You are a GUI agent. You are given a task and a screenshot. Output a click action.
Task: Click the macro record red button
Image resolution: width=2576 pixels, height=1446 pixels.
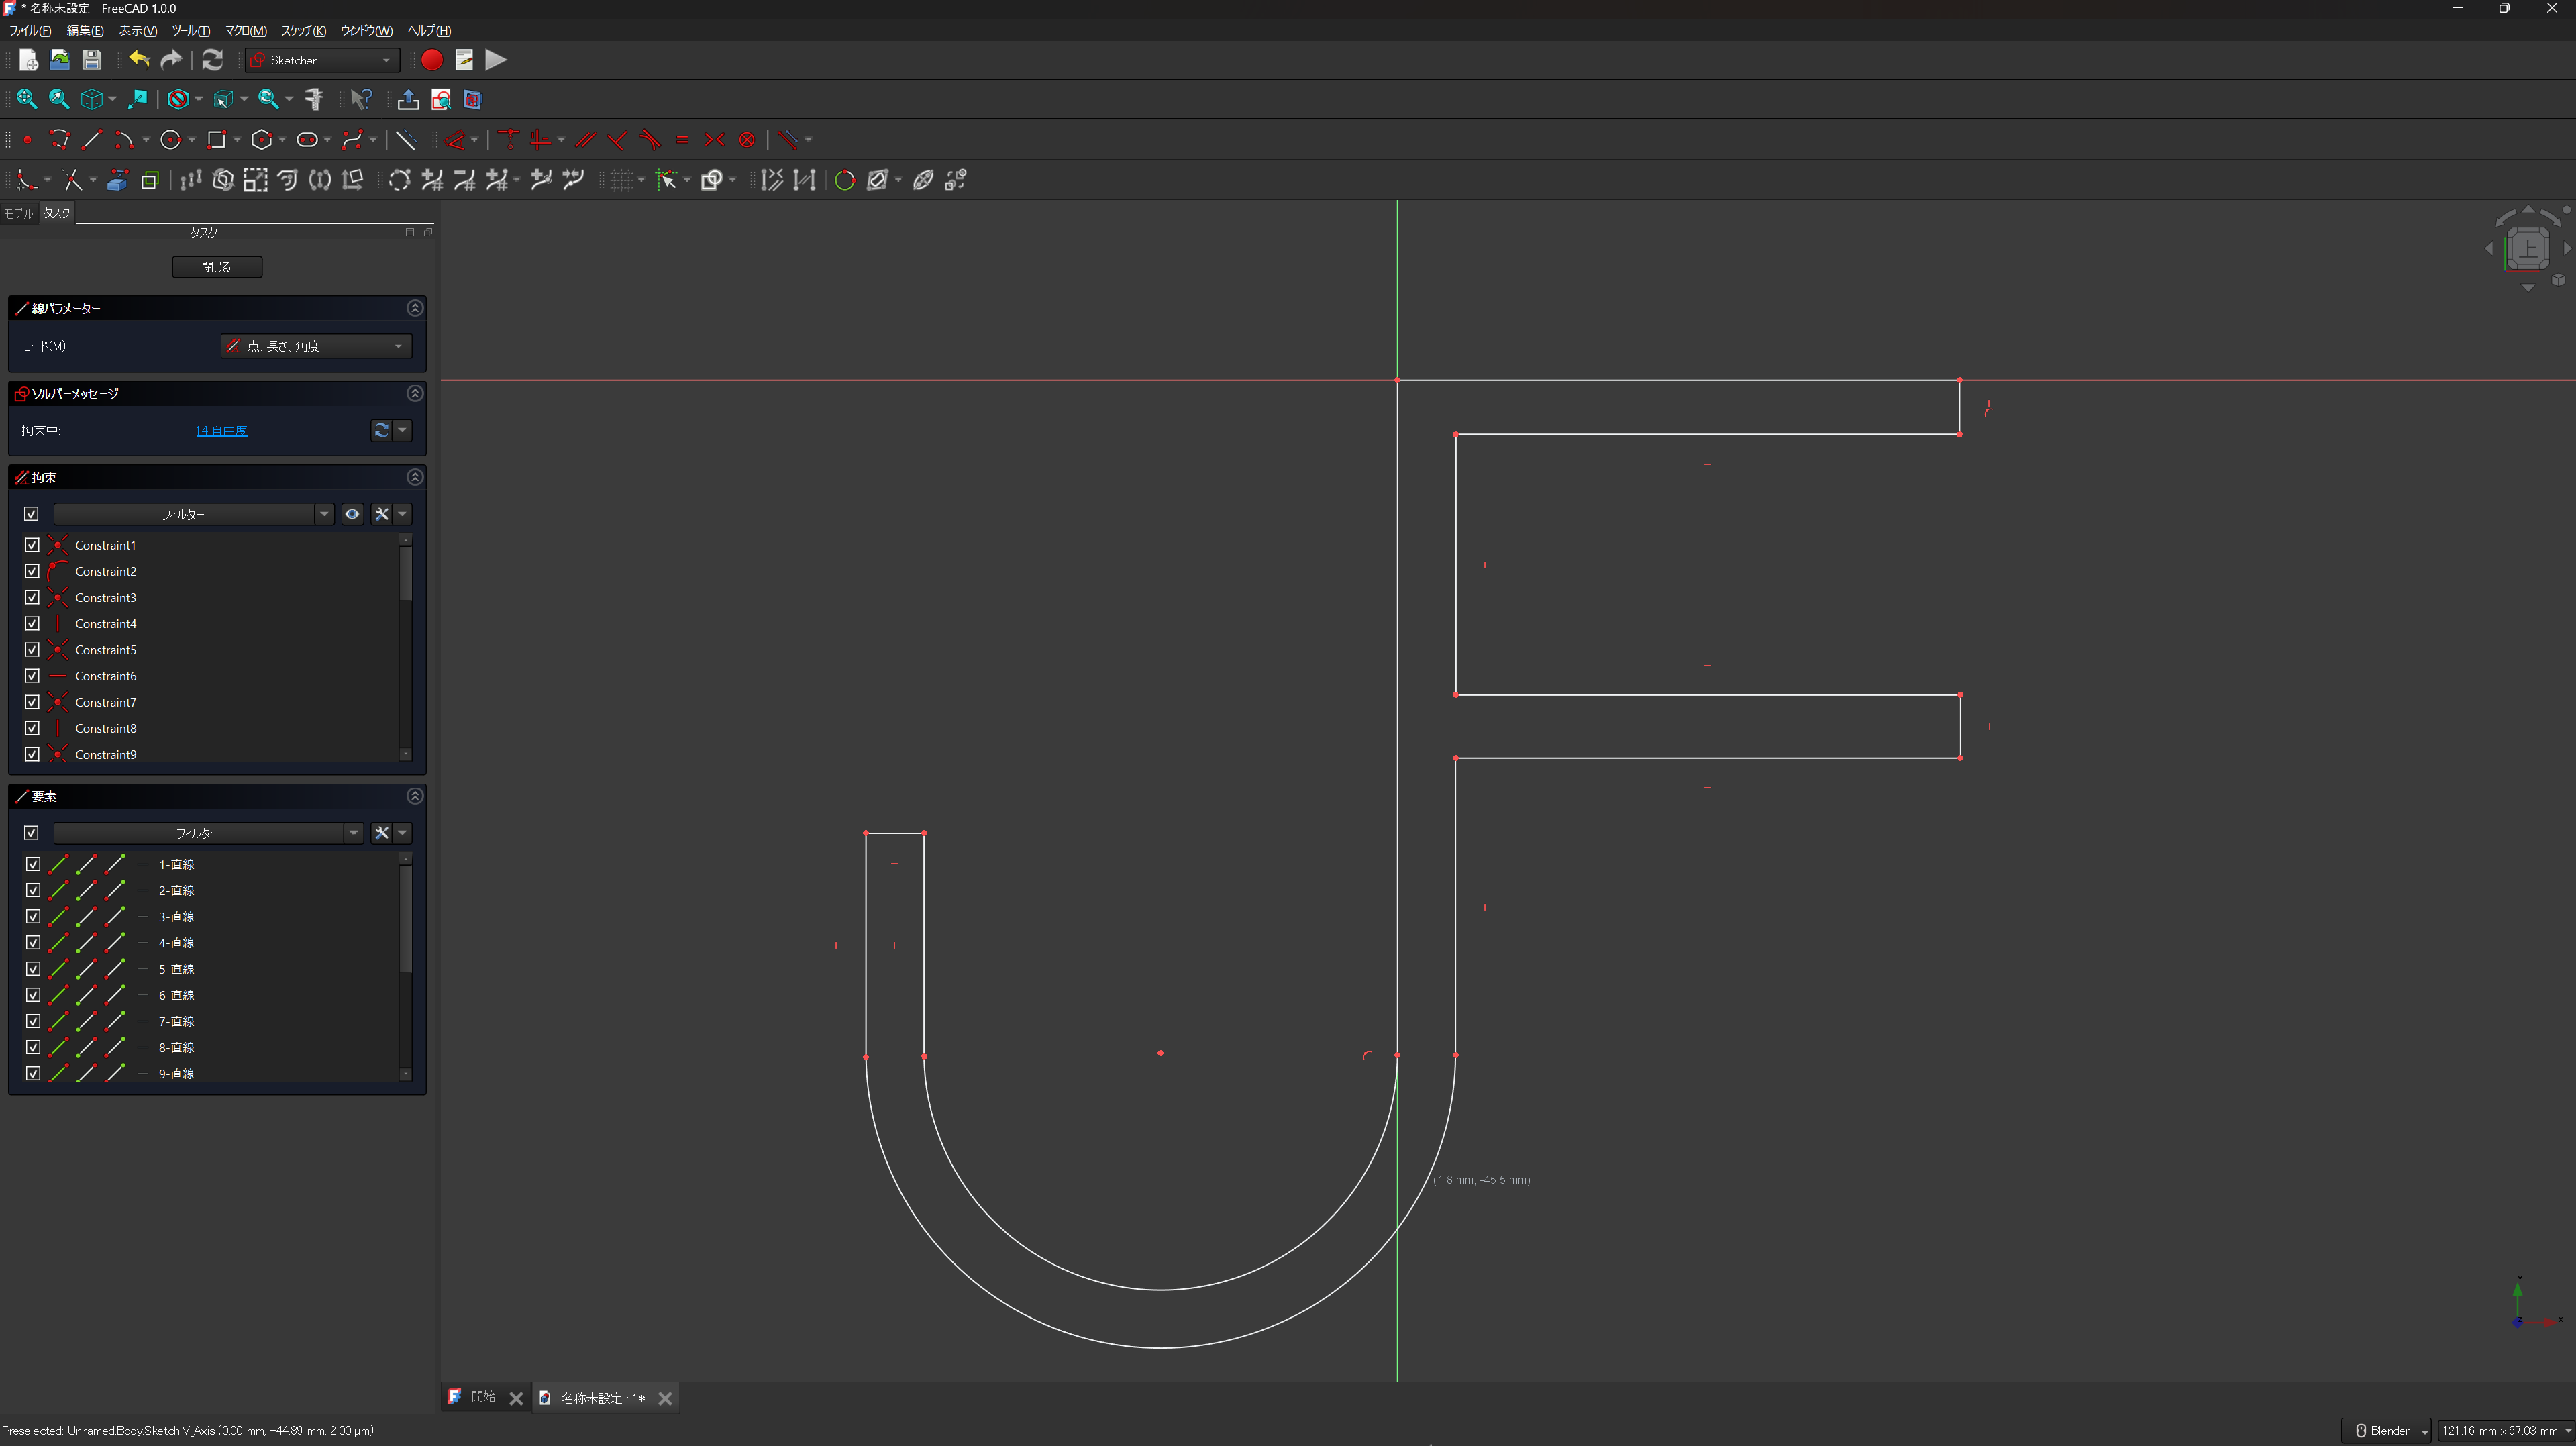point(432,60)
